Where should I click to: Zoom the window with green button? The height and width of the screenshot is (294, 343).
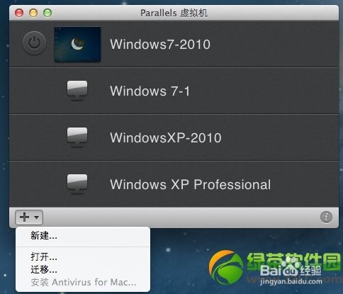(x=47, y=13)
